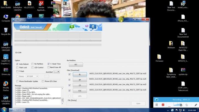199x112 pixels.
Task: Open Symphony W69_1404 folder
Action: click(171, 73)
